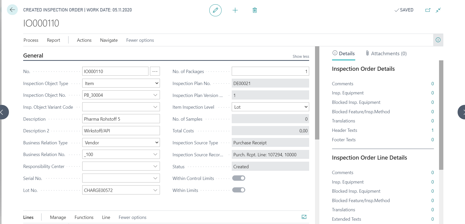Click the delete trash can icon
465x224 pixels.
[255, 10]
